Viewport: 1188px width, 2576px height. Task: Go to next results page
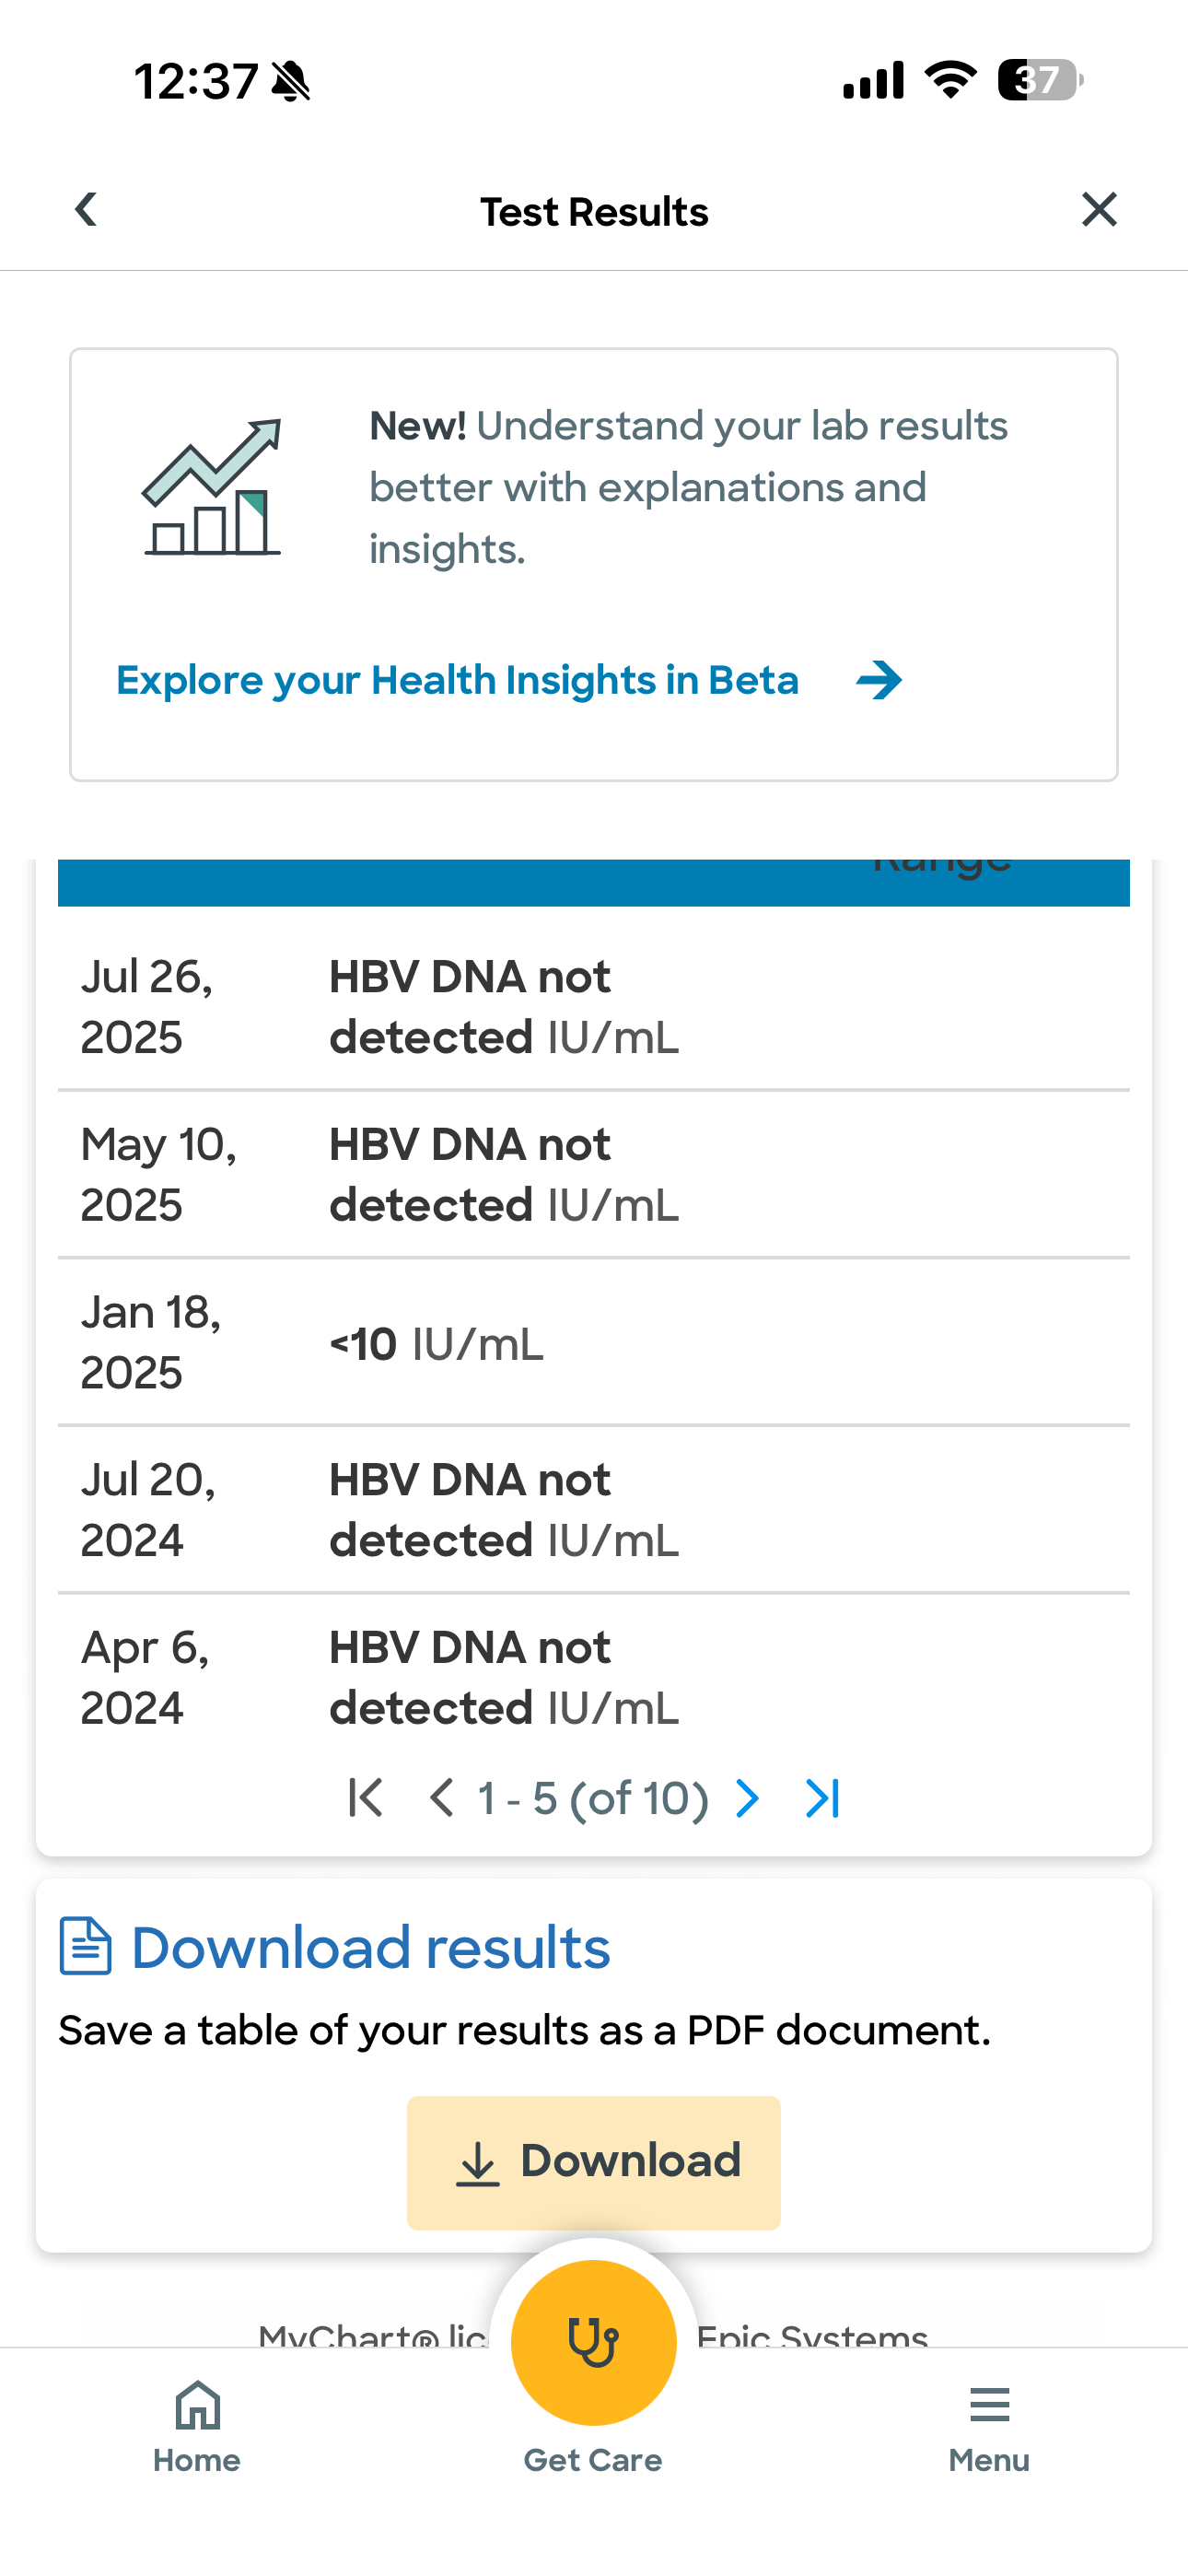pyautogui.click(x=747, y=1798)
